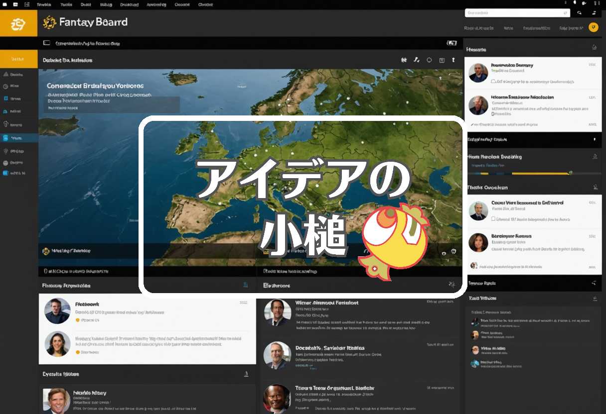
Task: Click the badge icon ending the breadcrumb bar
Action: point(452,43)
